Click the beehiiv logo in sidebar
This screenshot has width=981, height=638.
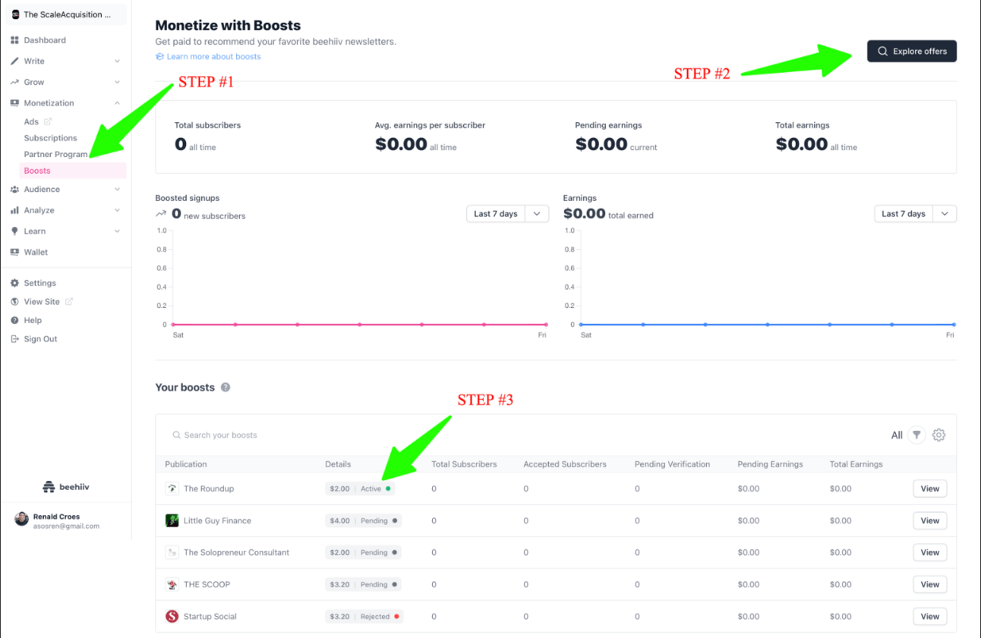66,487
